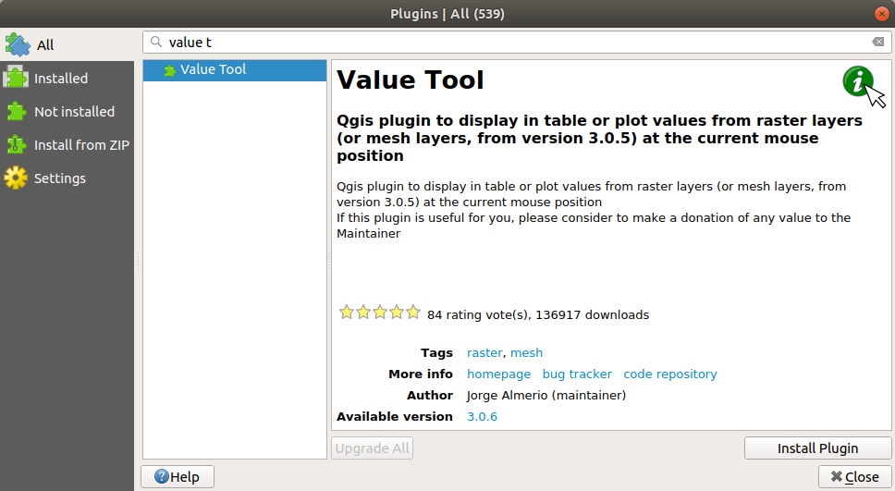Click the raster tag link
This screenshot has height=491, width=895.
click(x=484, y=352)
